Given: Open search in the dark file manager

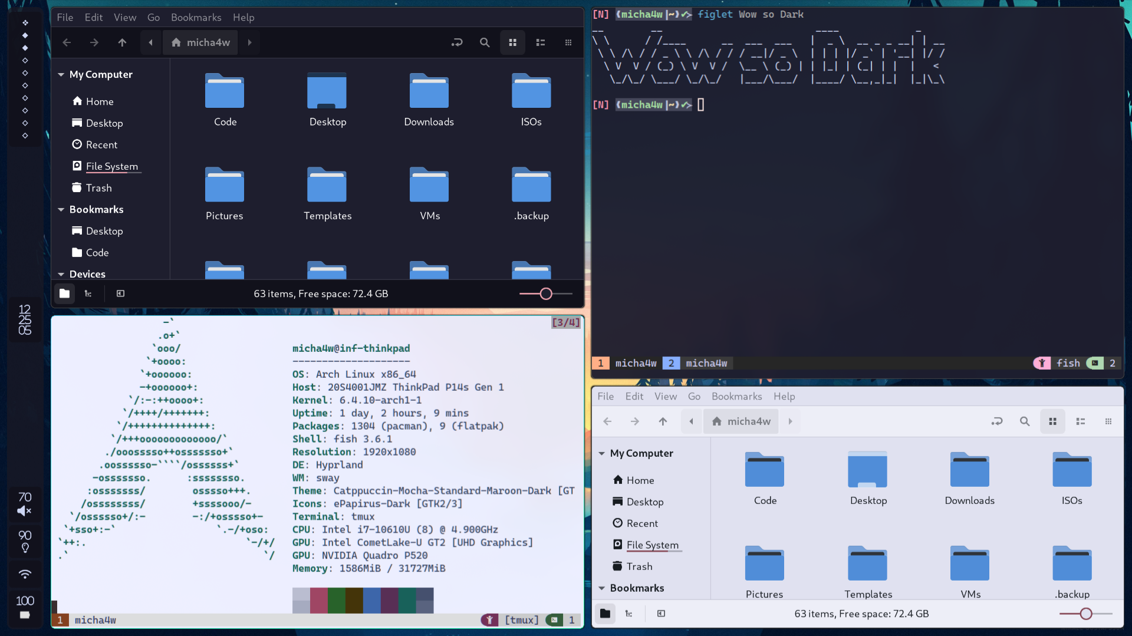Looking at the screenshot, I should [x=485, y=42].
